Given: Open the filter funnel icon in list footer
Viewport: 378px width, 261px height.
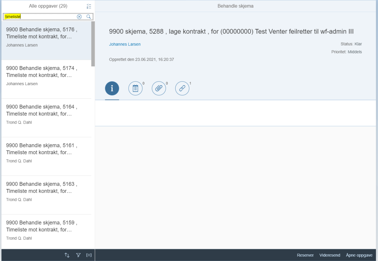Looking at the screenshot, I should click(78, 255).
